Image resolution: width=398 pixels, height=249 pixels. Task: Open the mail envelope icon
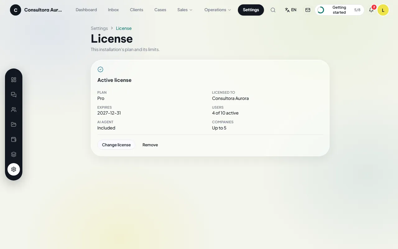point(308,10)
